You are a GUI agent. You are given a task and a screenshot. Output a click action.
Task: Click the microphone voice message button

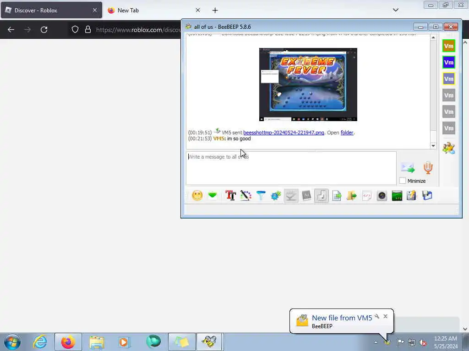(428, 168)
